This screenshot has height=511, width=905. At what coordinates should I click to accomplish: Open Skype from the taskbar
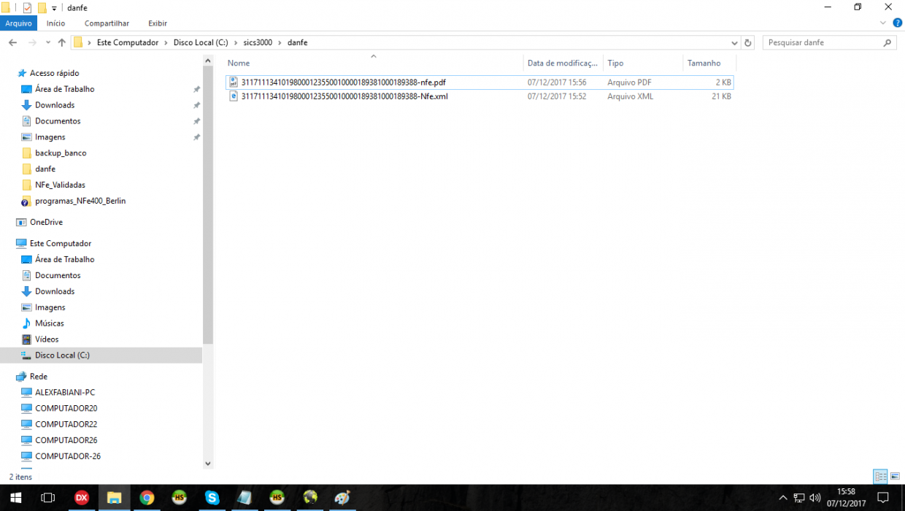[212, 498]
